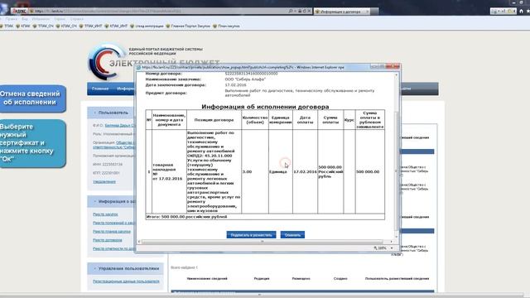
Task: Click the 'Редакция' column header in background page
Action: point(262,279)
